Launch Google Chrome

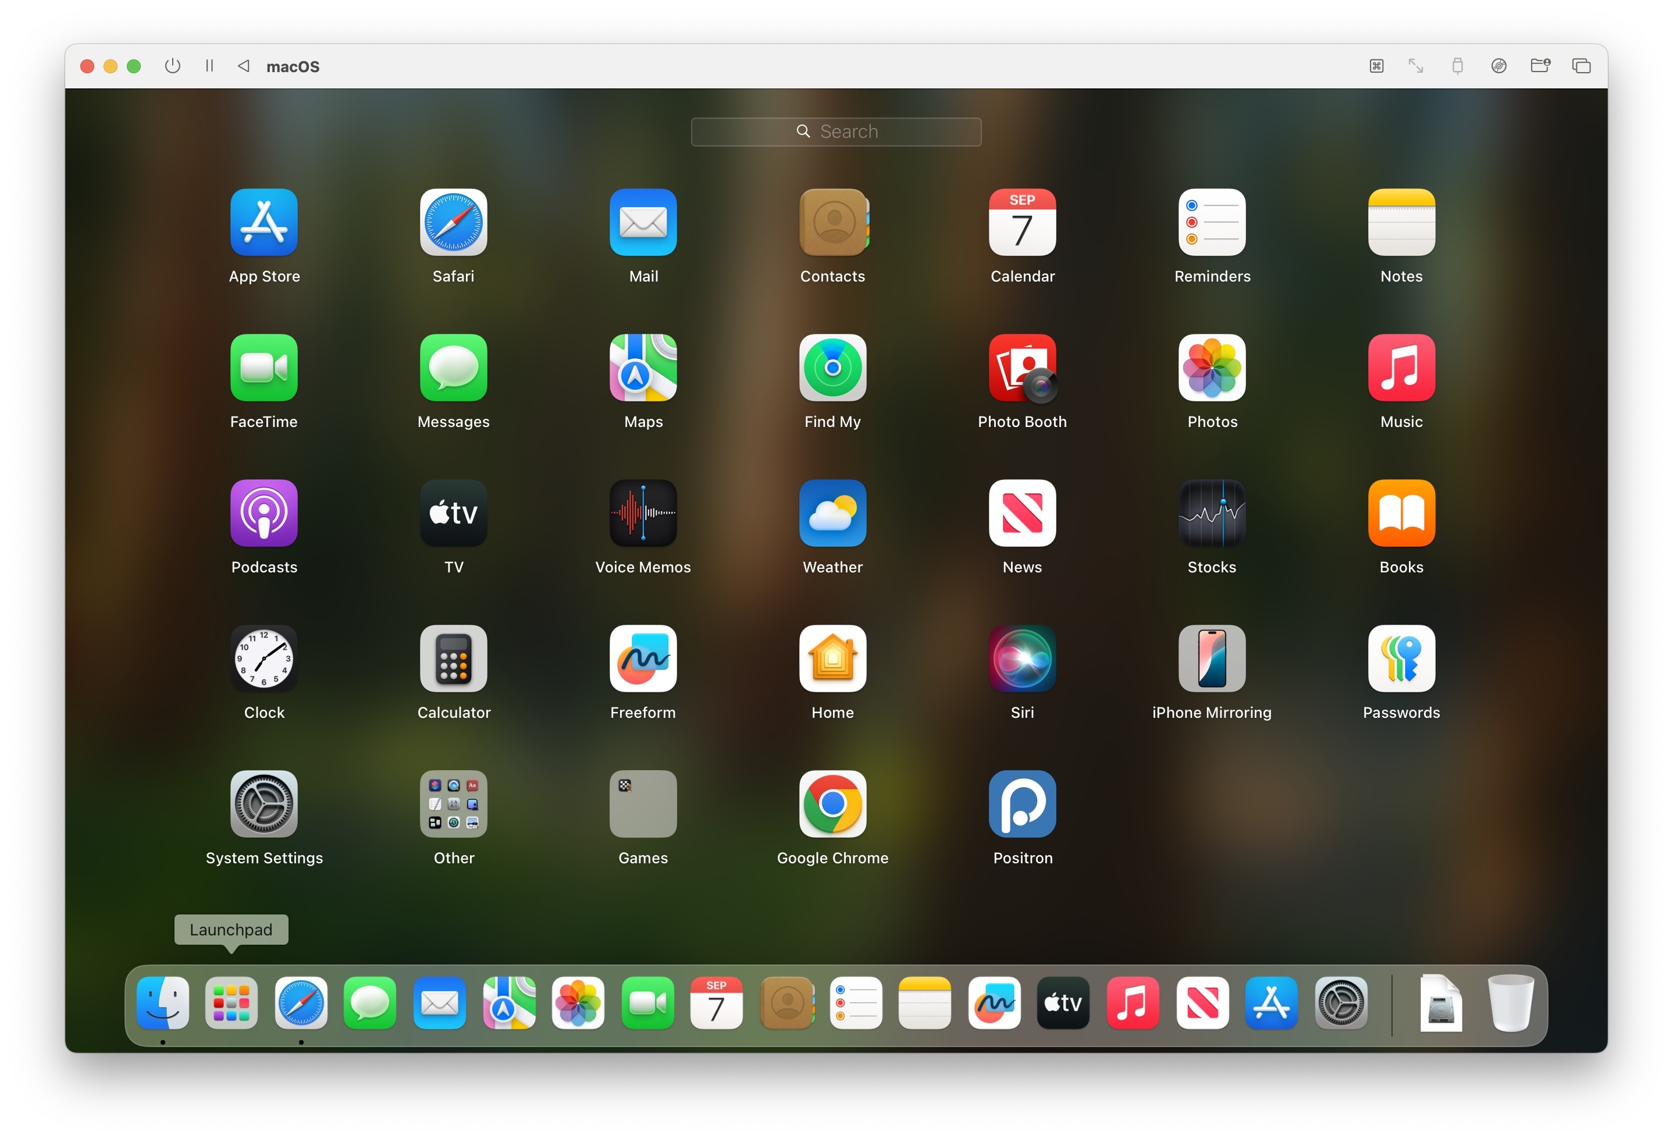(x=833, y=804)
